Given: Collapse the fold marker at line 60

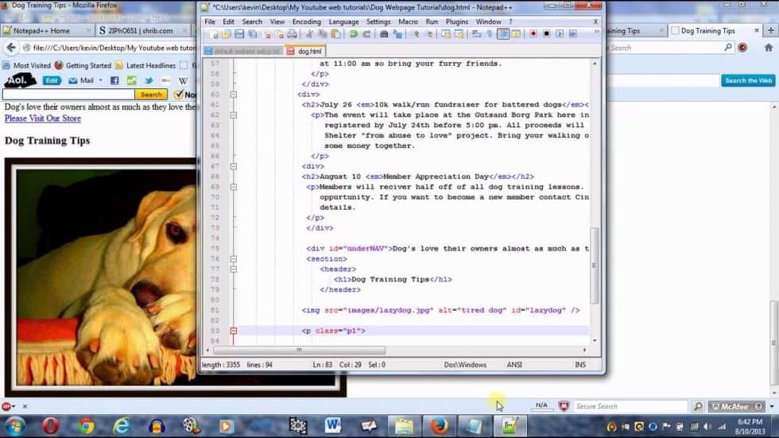Looking at the screenshot, I should 233,94.
